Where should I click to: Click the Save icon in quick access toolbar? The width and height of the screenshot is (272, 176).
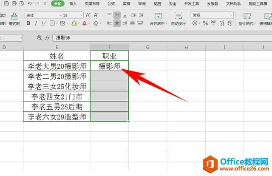pyautogui.click(x=6, y=3)
